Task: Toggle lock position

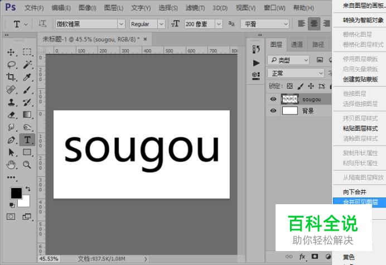Action: click(x=311, y=86)
